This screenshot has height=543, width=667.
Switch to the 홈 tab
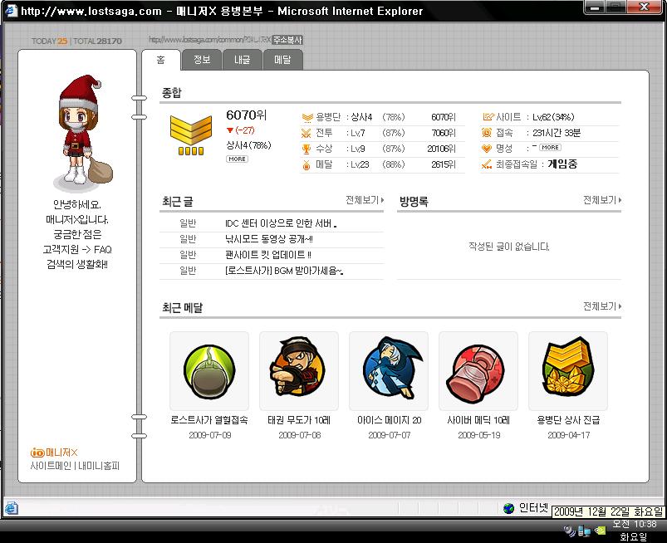(x=161, y=60)
